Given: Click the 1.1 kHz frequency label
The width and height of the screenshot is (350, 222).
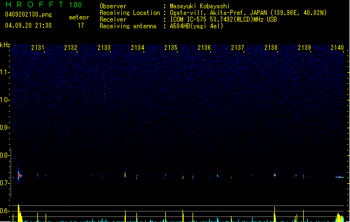Looking at the screenshot, I should tap(5, 72).
